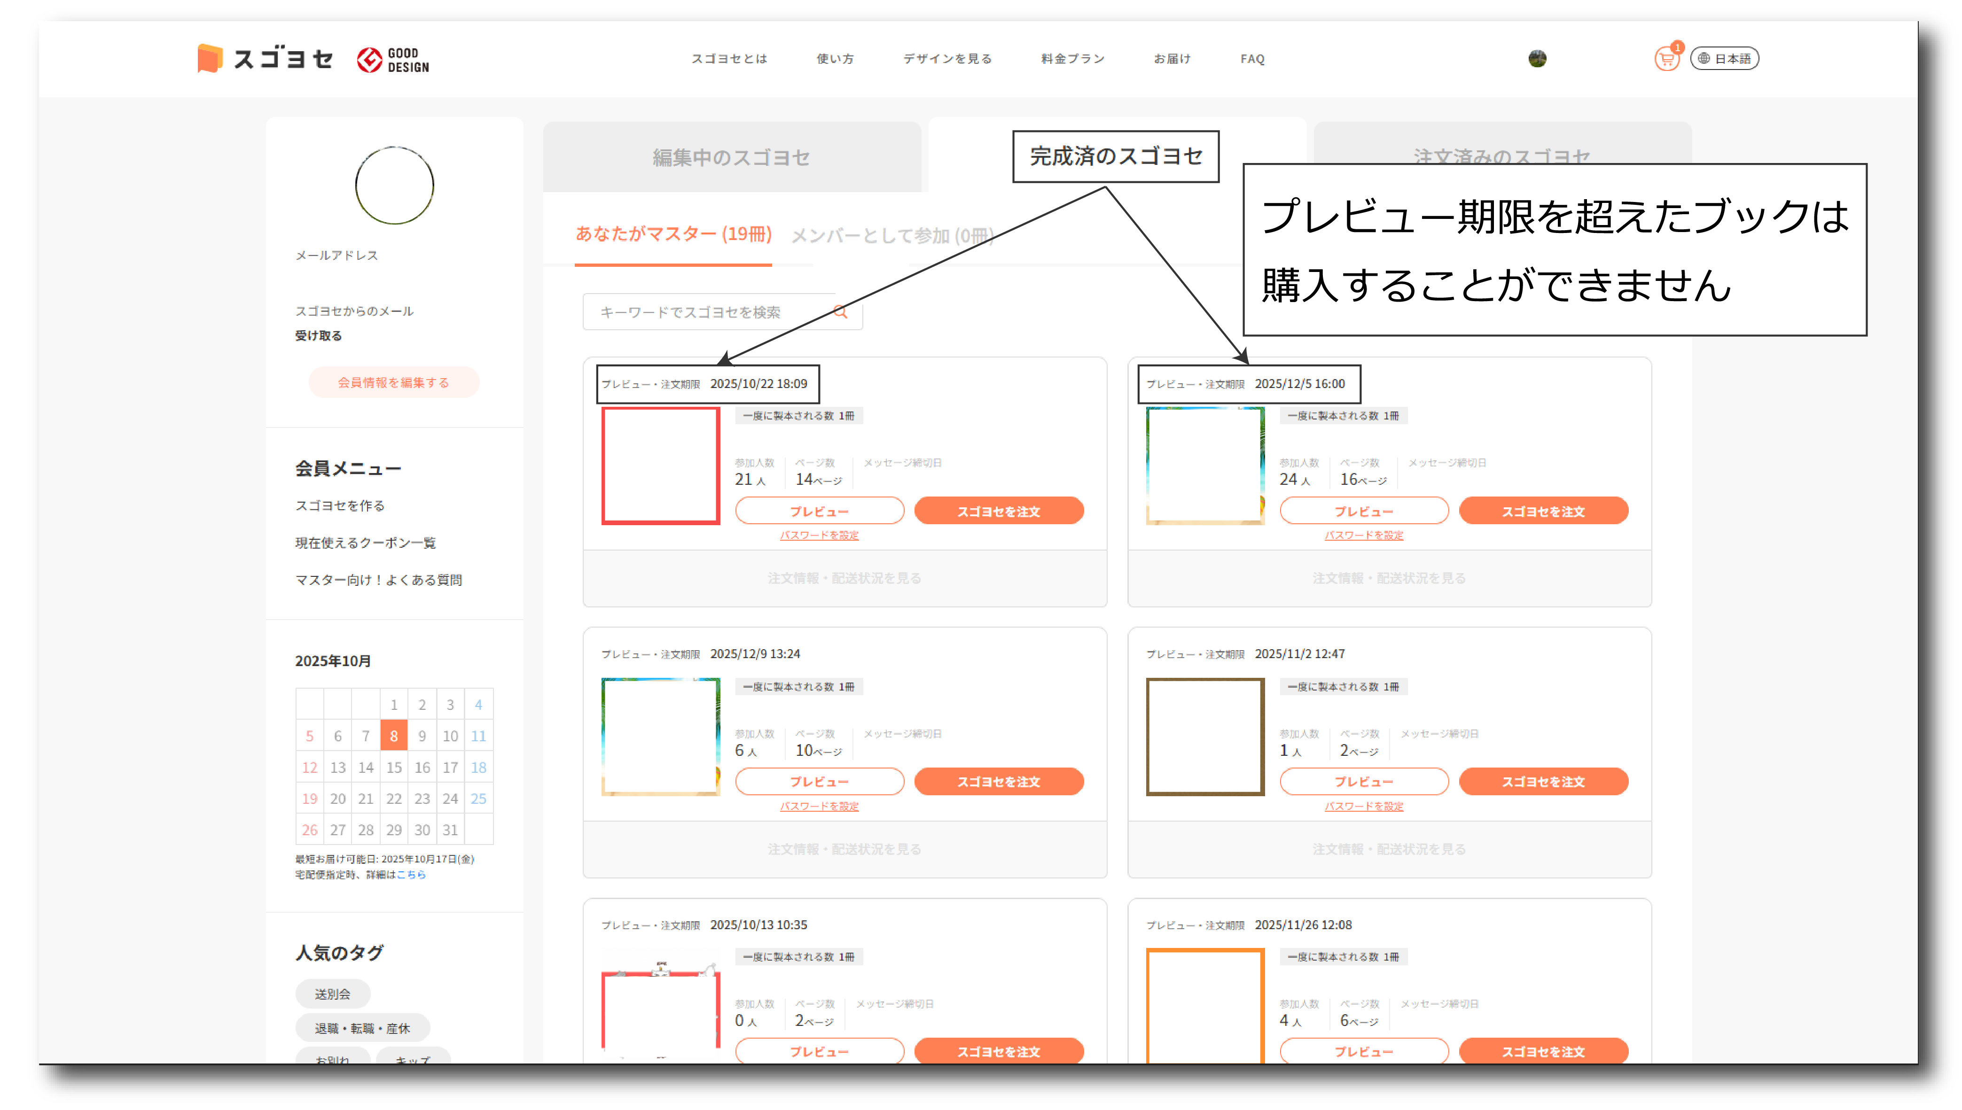Click the Good Design award badge
This screenshot has height=1110, width=1962.
(x=393, y=60)
